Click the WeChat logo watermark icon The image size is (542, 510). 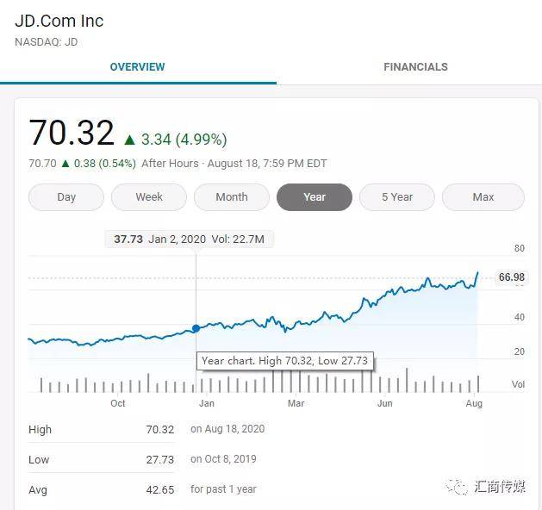pos(457,487)
